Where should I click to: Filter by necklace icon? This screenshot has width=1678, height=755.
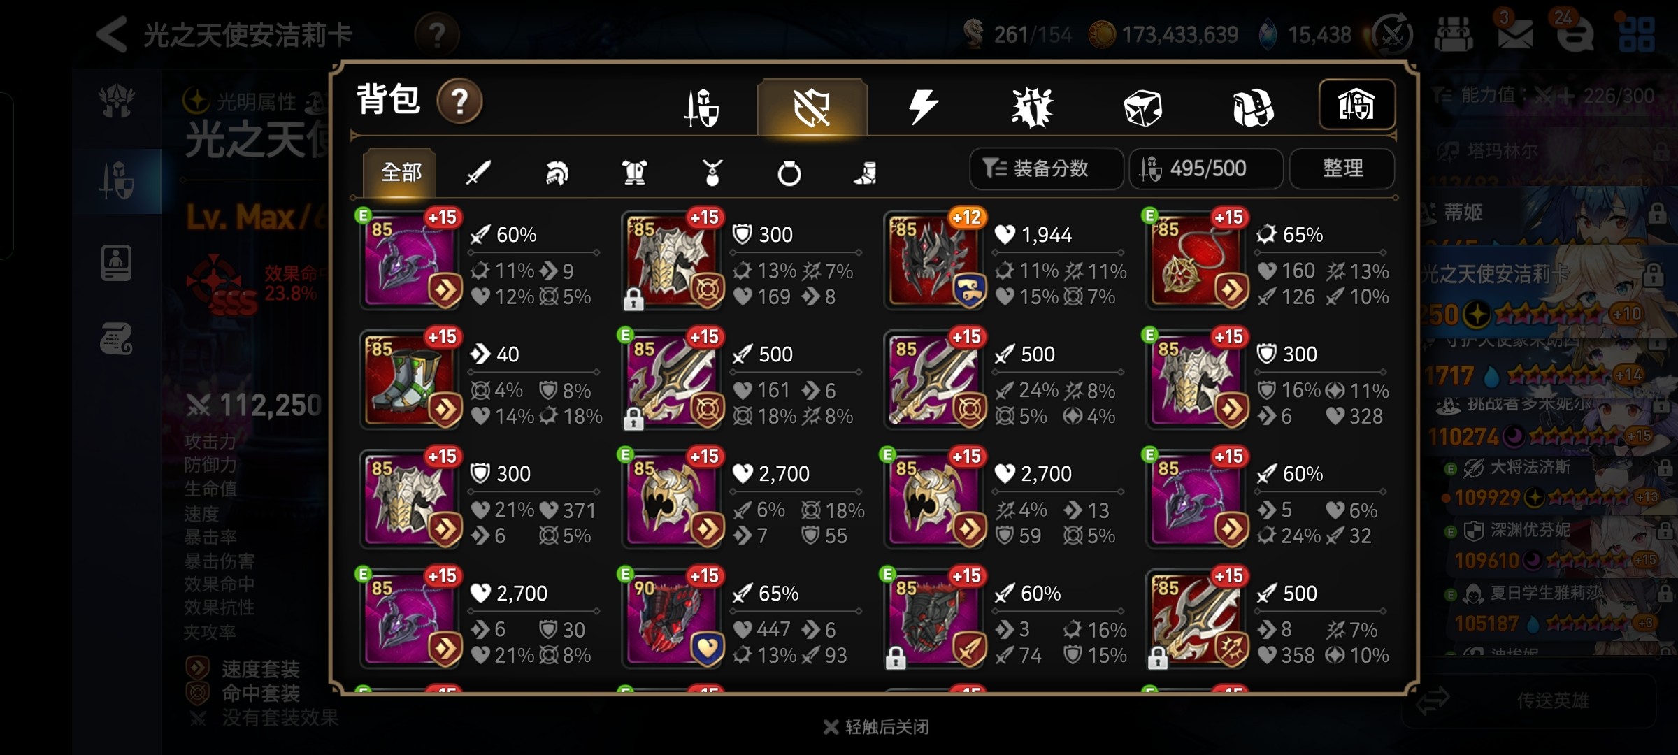712,173
